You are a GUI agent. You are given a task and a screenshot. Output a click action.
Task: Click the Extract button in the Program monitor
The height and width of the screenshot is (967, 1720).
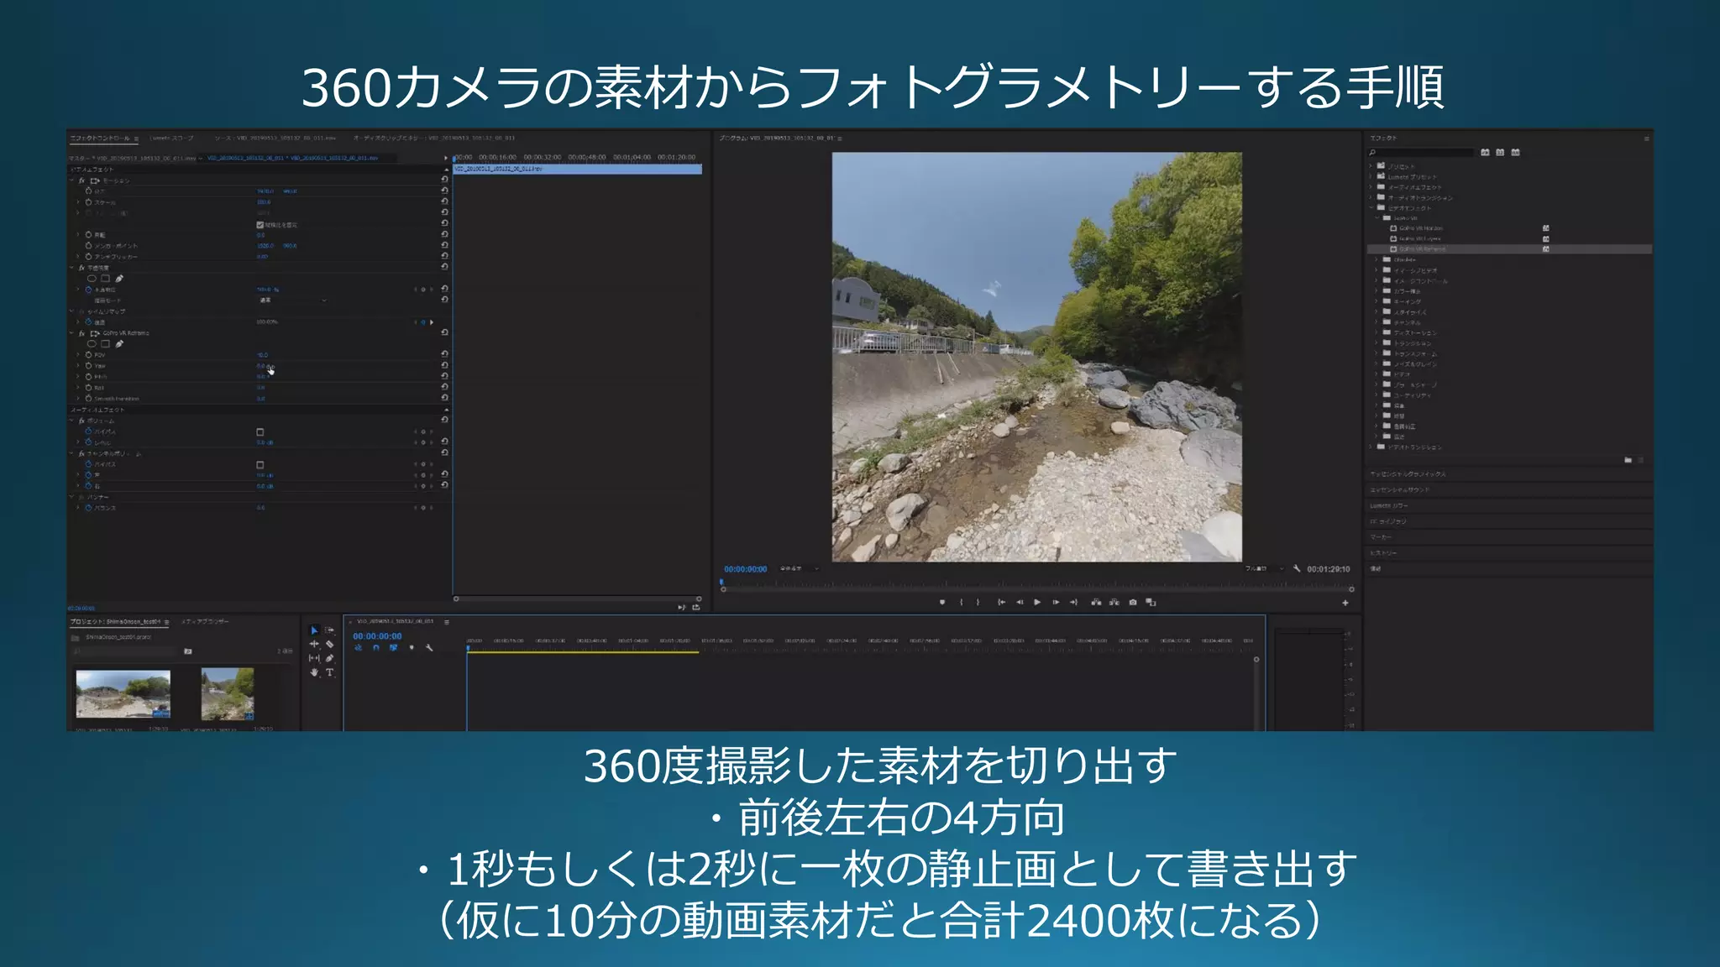click(1114, 602)
